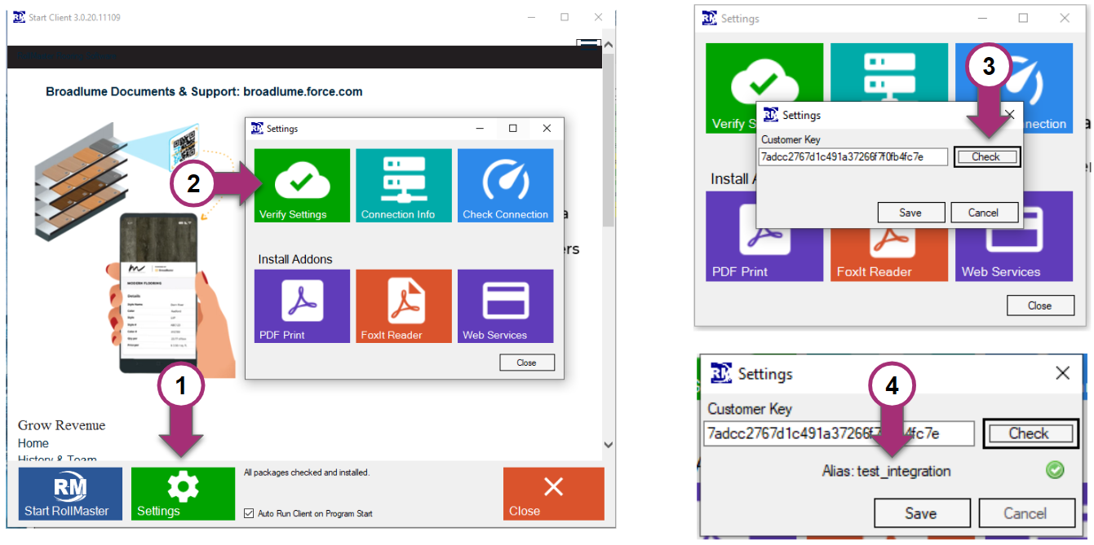
Task: Toggle Auto Run Client on Program Start
Action: click(x=250, y=513)
